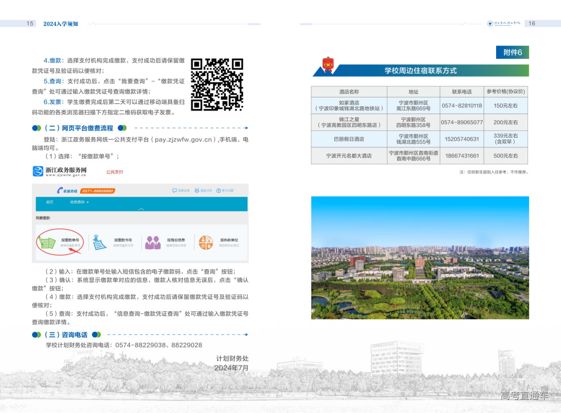Click the 我要咨询 chat bubble icon
Screen dimensions: 561x413
click(174, 191)
